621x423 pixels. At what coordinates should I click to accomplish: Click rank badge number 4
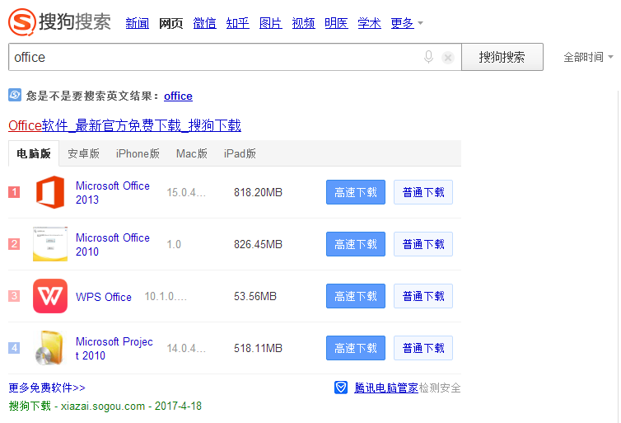14,348
